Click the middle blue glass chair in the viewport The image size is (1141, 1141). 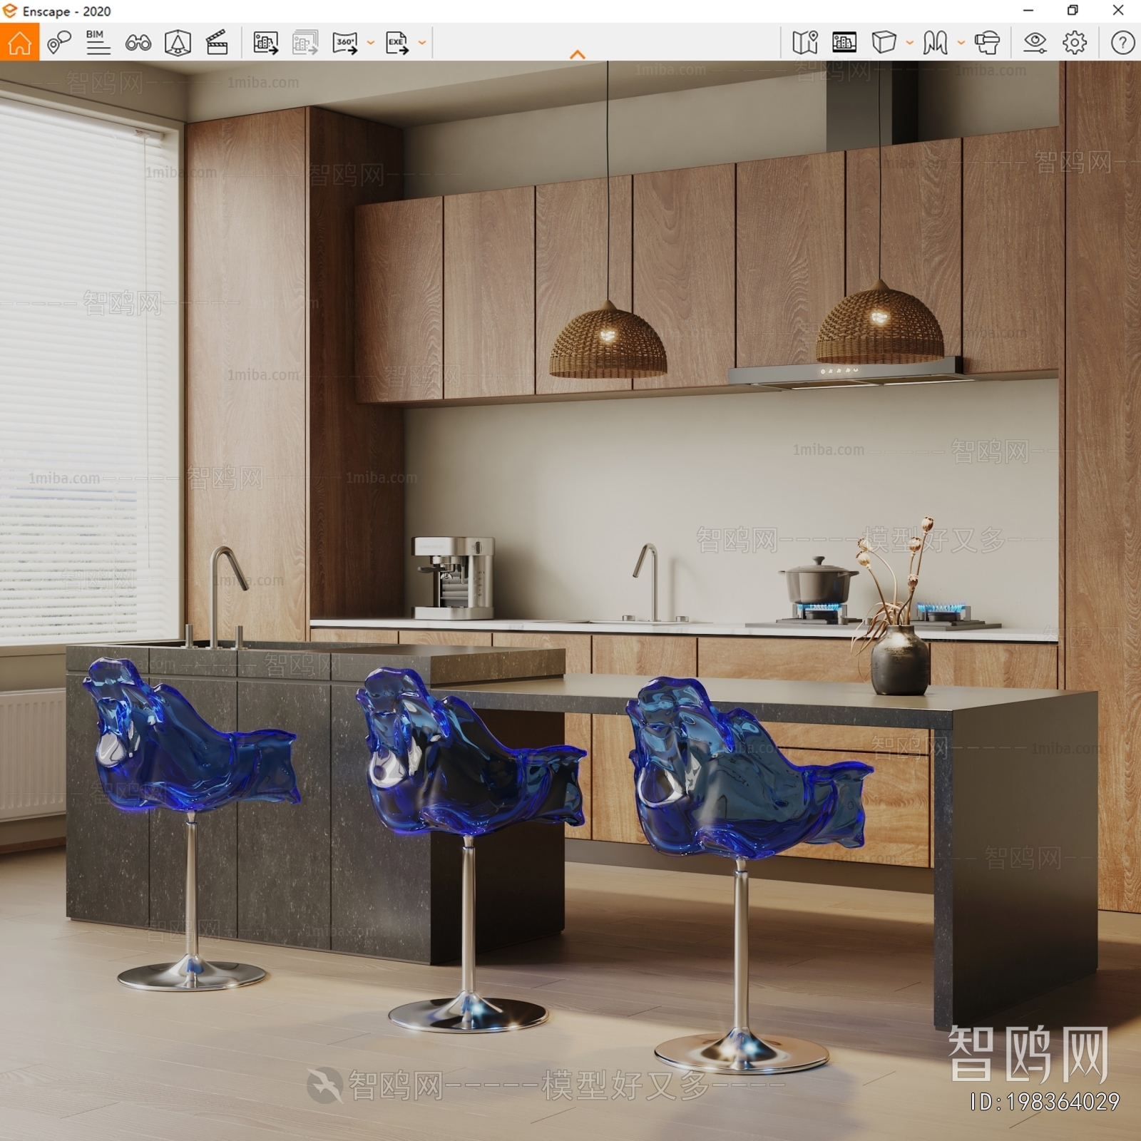point(471,849)
